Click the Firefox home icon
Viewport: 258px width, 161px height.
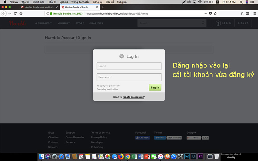21,13
